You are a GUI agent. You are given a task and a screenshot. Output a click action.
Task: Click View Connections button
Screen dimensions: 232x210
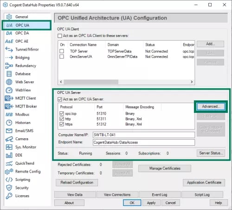(117, 195)
